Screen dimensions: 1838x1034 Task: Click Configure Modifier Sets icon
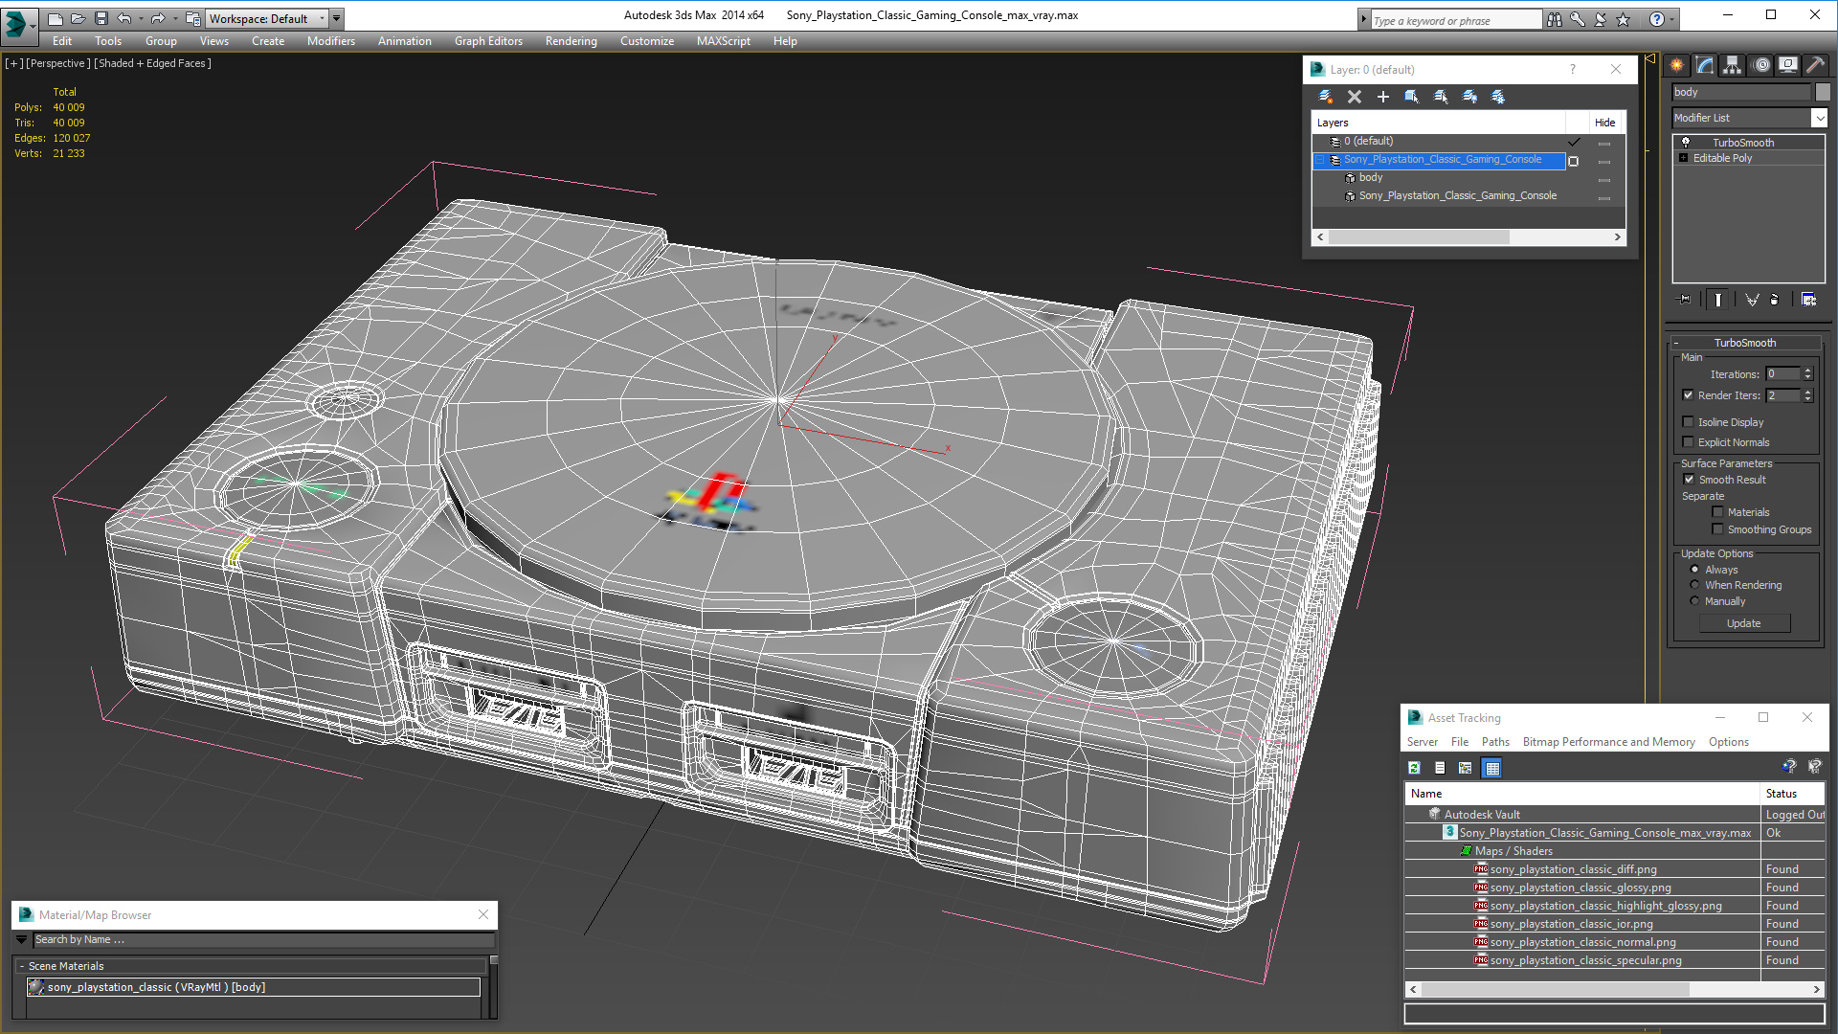click(x=1809, y=300)
